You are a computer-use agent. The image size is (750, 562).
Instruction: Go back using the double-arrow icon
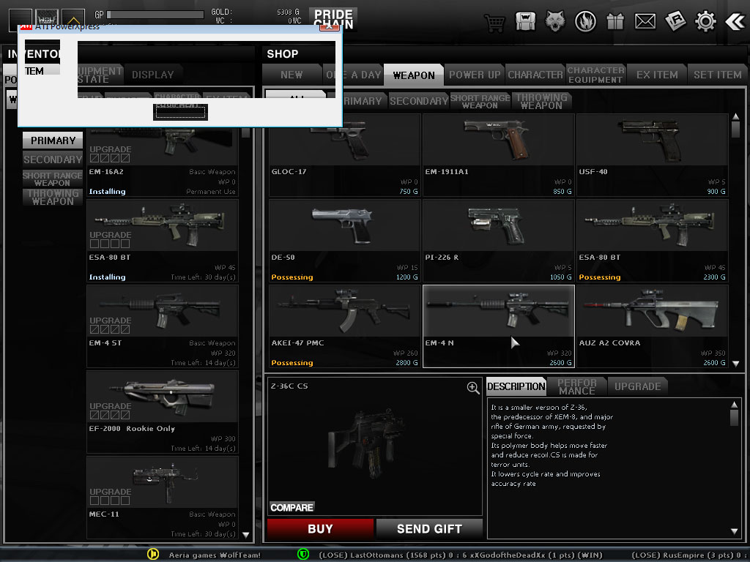(735, 21)
